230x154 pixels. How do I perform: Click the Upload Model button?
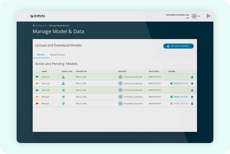click(x=178, y=46)
